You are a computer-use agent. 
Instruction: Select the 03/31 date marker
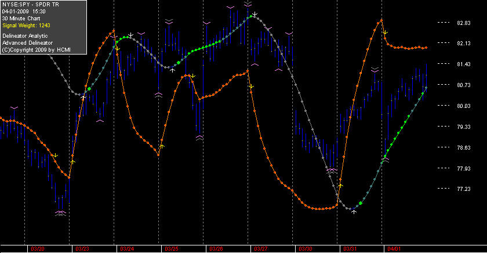point(350,249)
